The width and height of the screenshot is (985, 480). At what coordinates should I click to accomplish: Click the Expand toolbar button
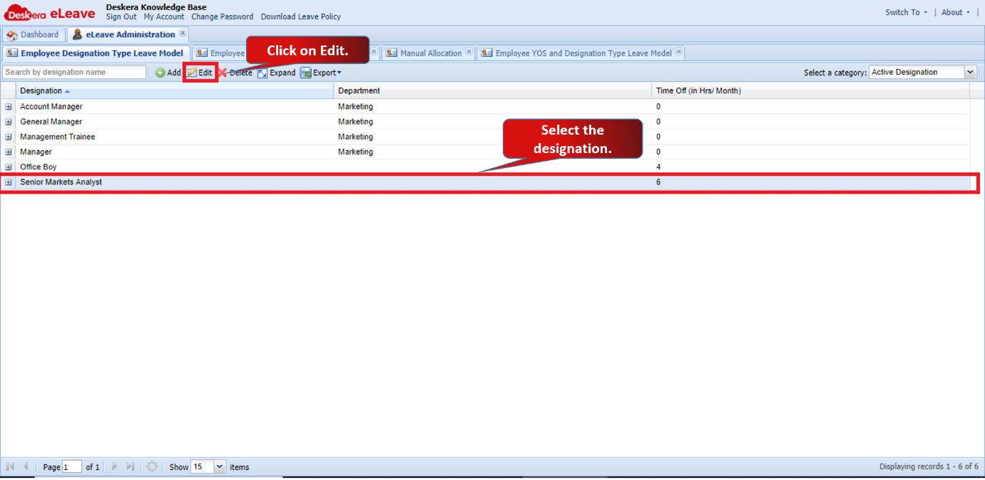276,73
